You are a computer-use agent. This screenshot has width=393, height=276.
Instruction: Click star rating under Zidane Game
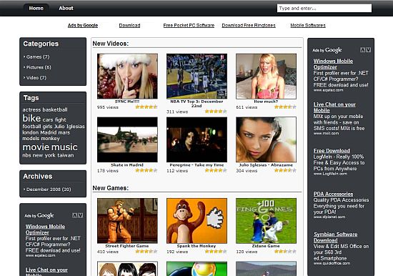(285, 252)
